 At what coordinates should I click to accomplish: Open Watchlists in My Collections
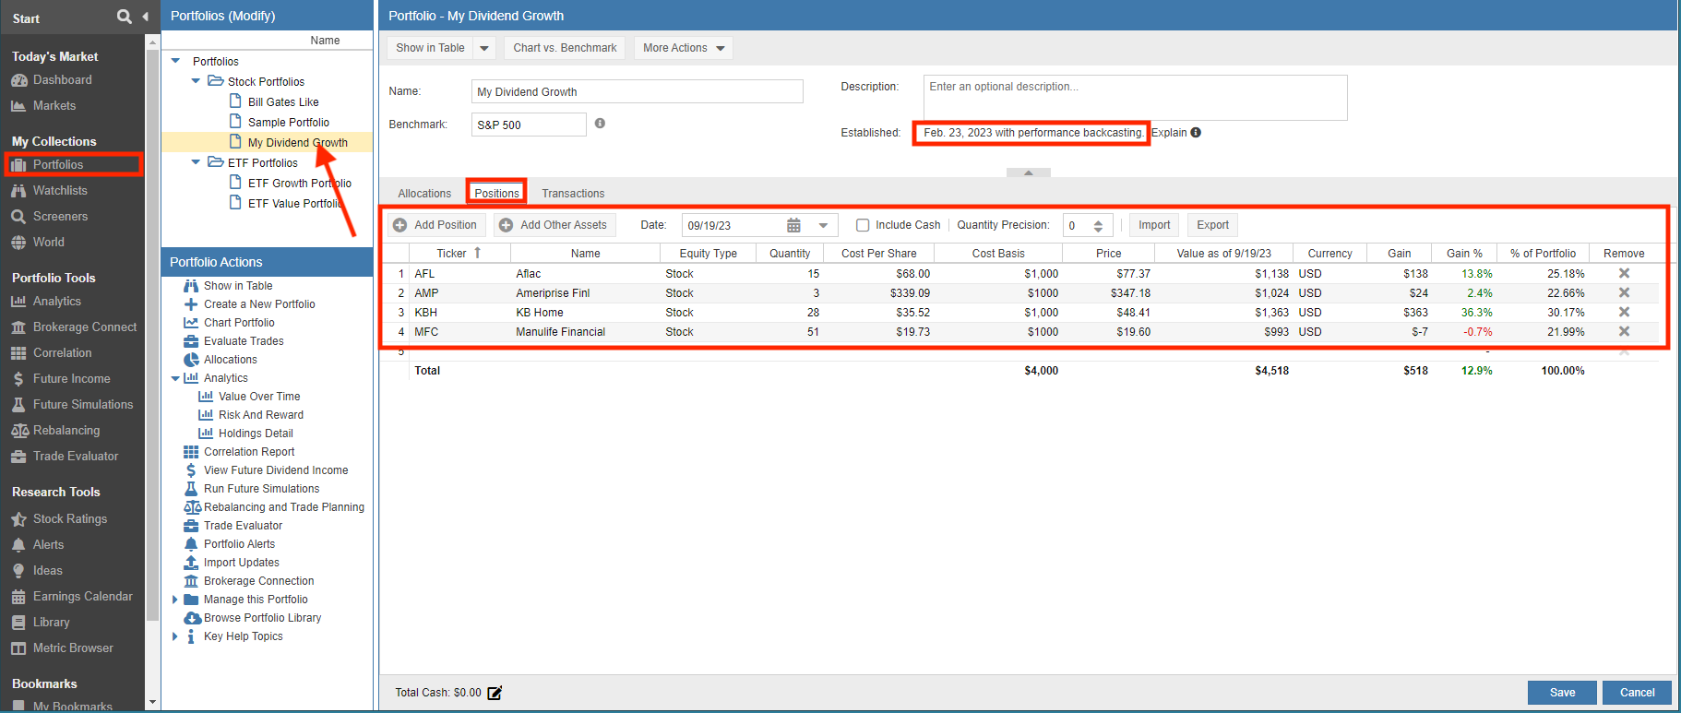point(60,191)
